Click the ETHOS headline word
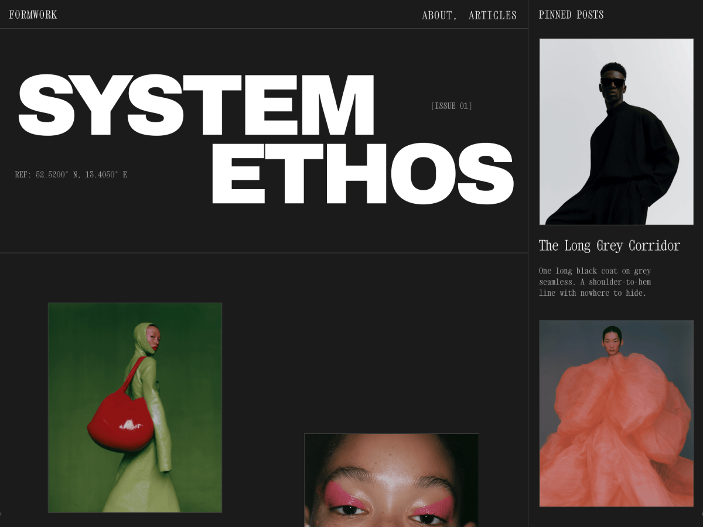 pyautogui.click(x=363, y=173)
